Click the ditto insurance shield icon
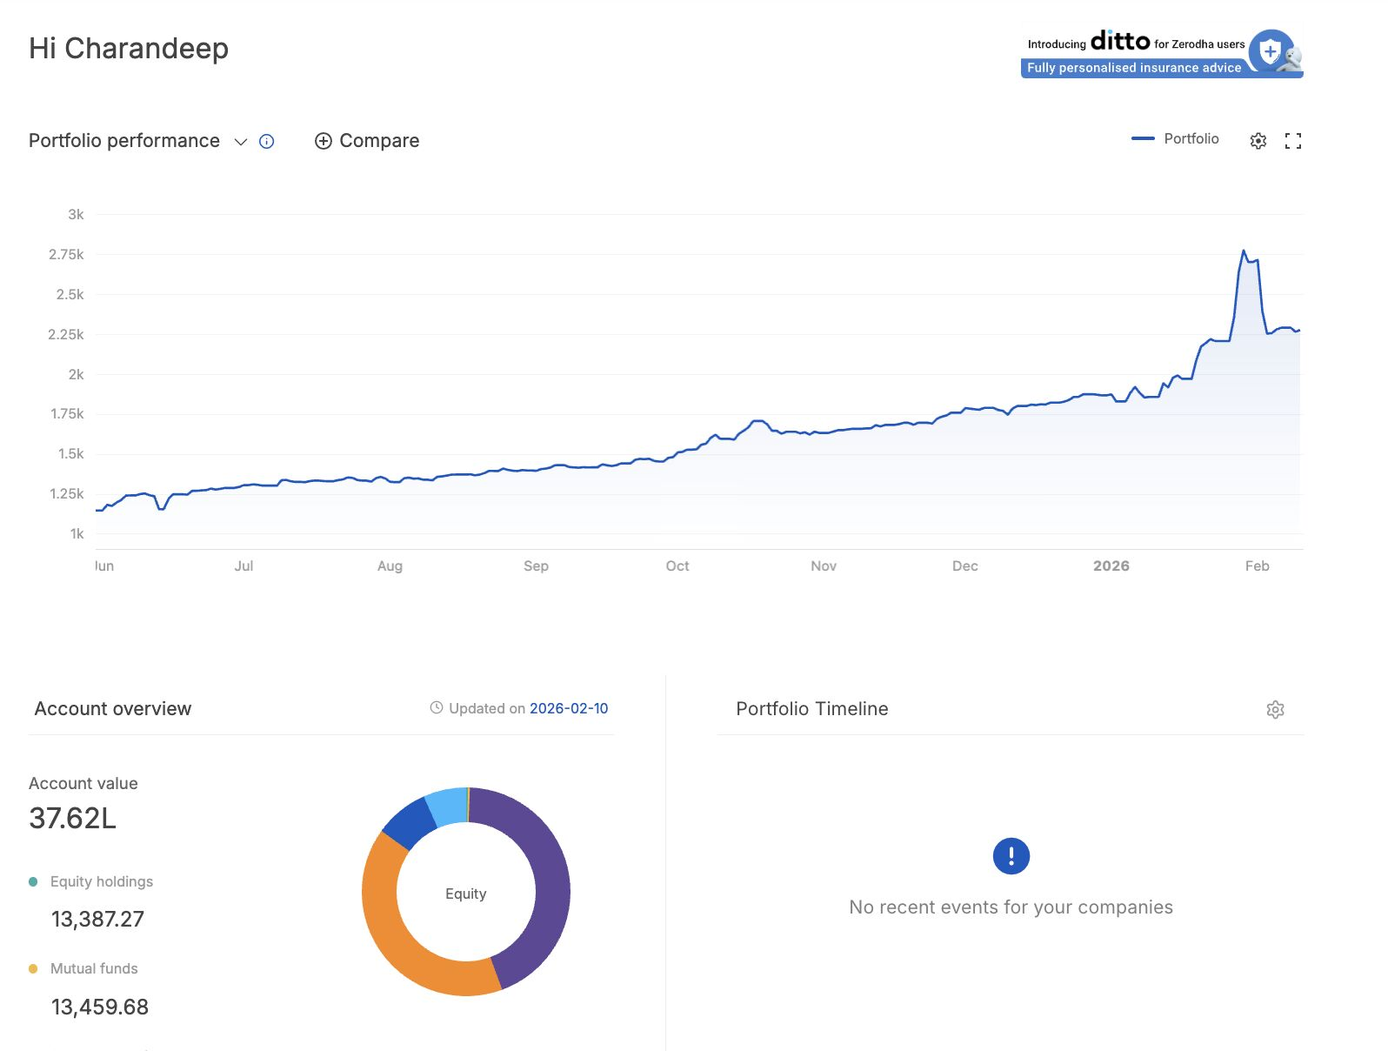The image size is (1388, 1051). pos(1271,52)
